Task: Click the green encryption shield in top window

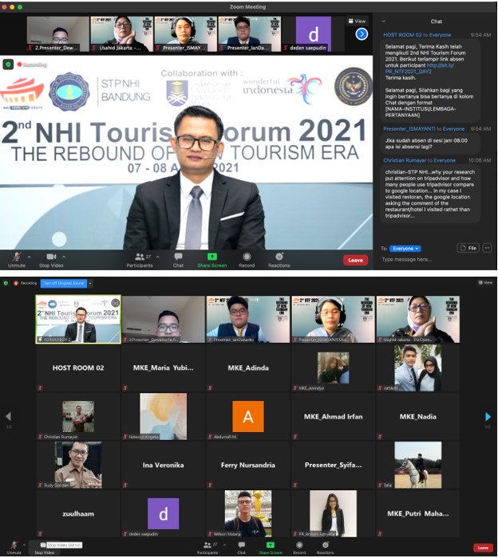Action: (8, 65)
